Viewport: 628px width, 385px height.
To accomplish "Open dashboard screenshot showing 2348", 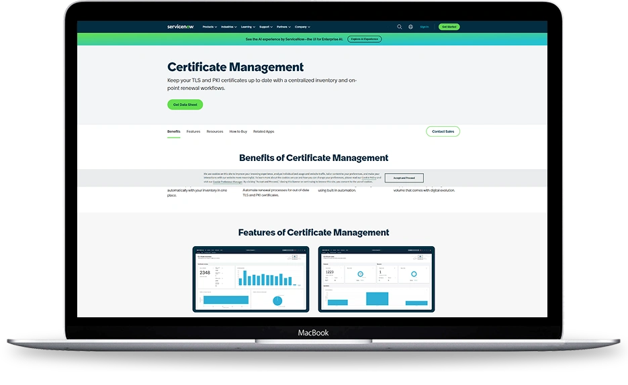I will [x=251, y=279].
